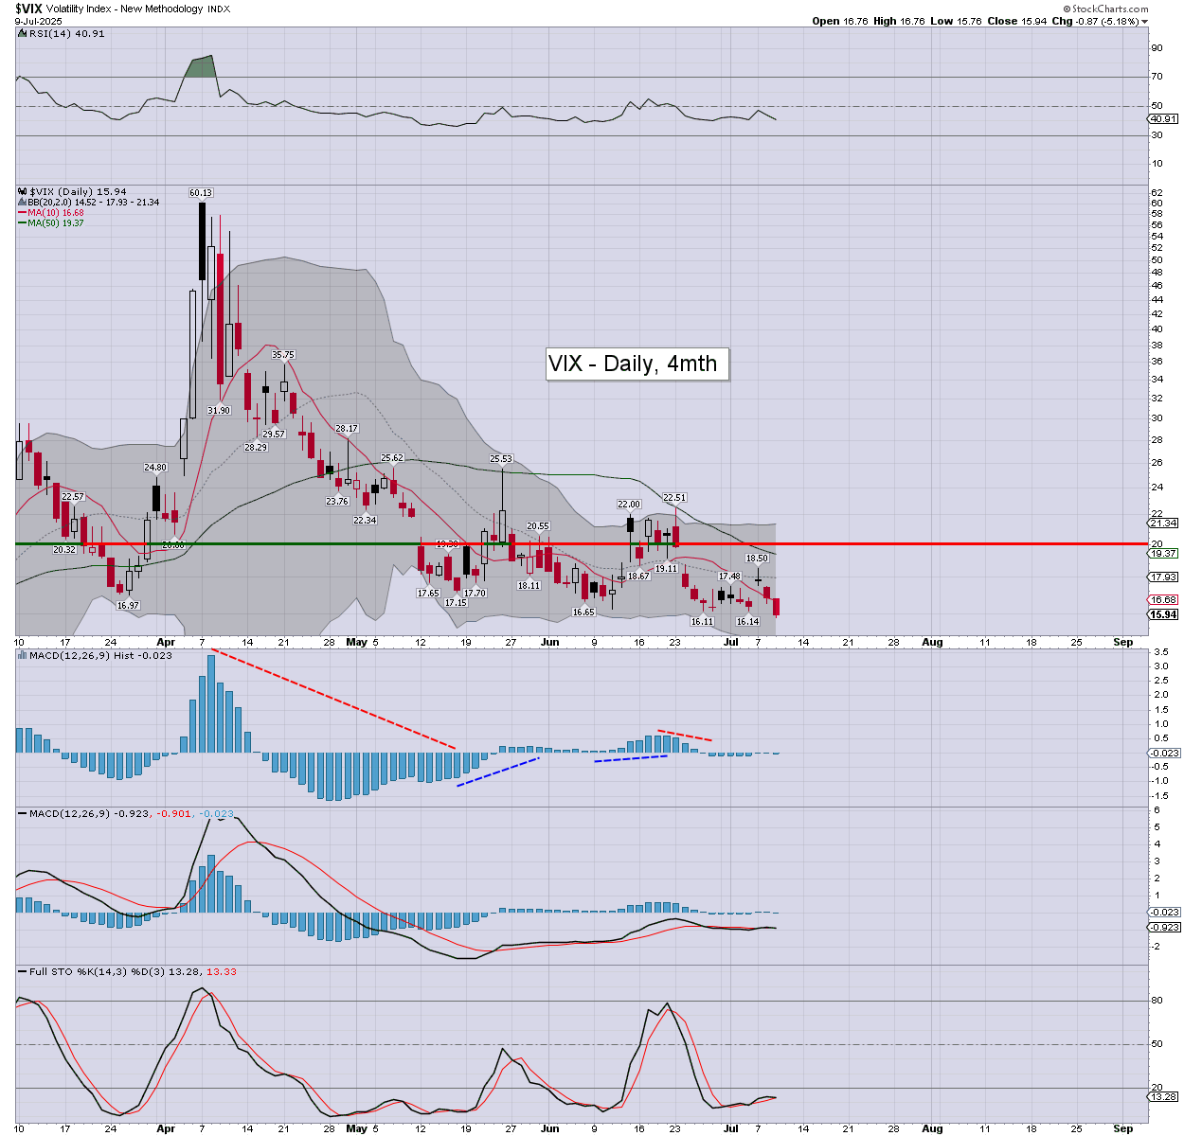1184x1136 pixels.
Task: Click the 15.94 last price tag on axis
Action: (x=1162, y=614)
